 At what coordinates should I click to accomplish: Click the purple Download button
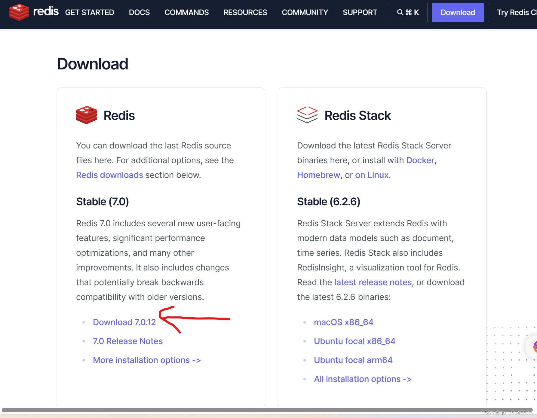coord(458,12)
